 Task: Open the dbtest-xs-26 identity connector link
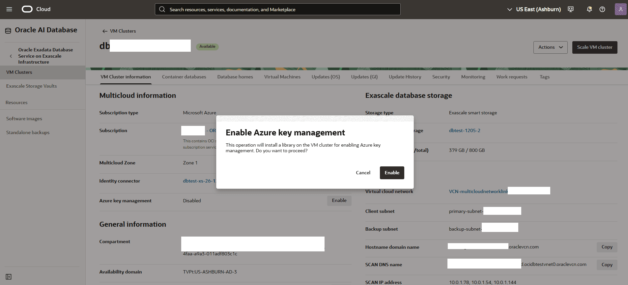pyautogui.click(x=199, y=181)
